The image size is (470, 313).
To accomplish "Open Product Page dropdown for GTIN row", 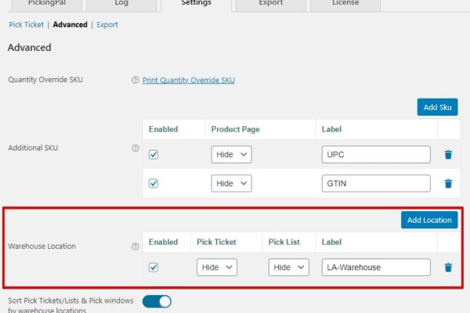I will point(231,184).
